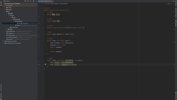Image resolution: width=177 pixels, height=100 pixels.
Task: Toggle the Bookmarks tool window stripe button
Action: click(1, 96)
